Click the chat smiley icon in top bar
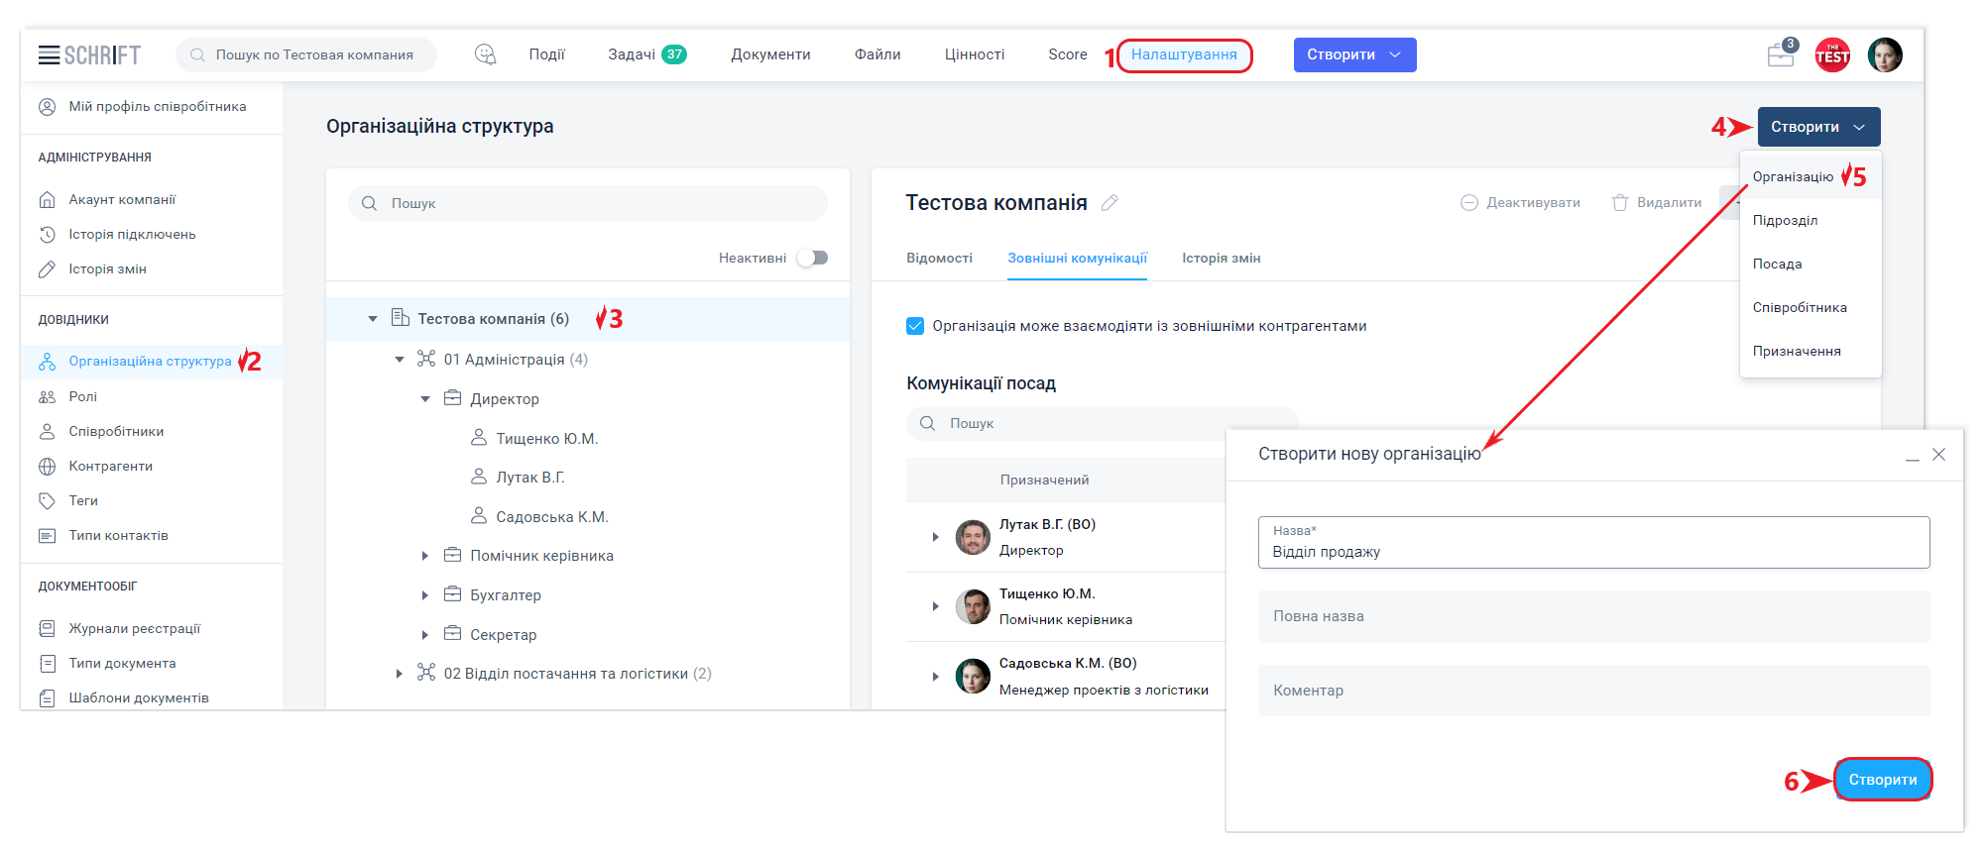This screenshot has width=1986, height=855. [x=485, y=54]
